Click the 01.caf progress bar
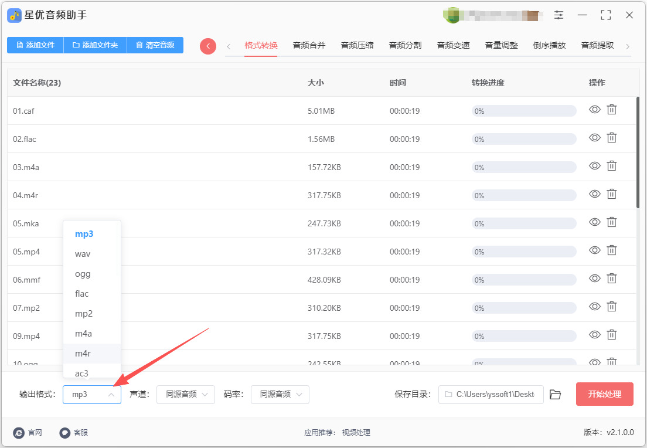647x448 pixels. pos(523,111)
